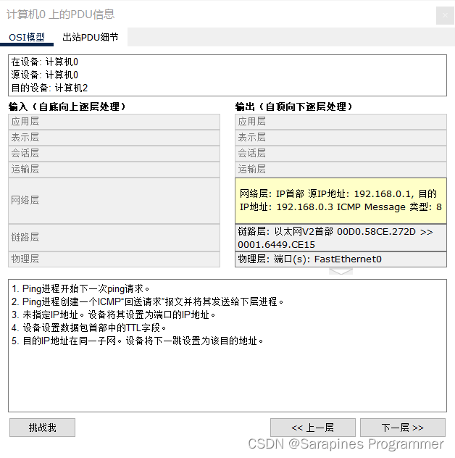Go to previous layer with << 上一层
Viewport: 455px width, 458px height.
coord(313,428)
